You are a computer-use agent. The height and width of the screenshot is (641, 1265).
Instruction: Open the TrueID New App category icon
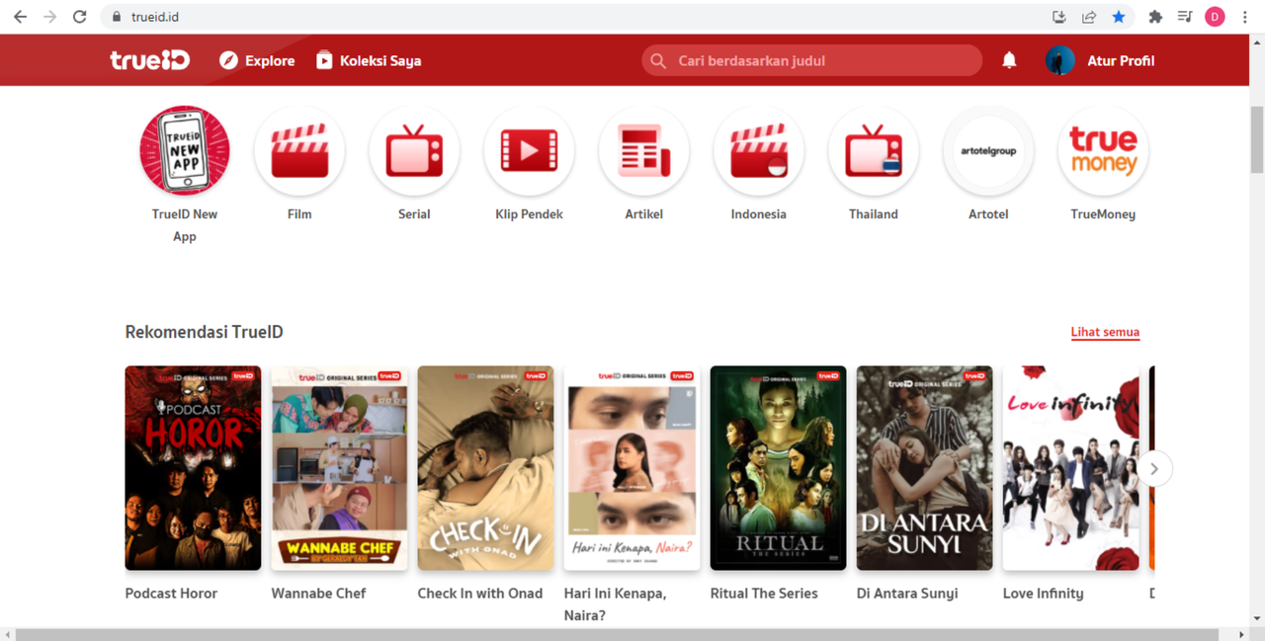click(x=185, y=151)
